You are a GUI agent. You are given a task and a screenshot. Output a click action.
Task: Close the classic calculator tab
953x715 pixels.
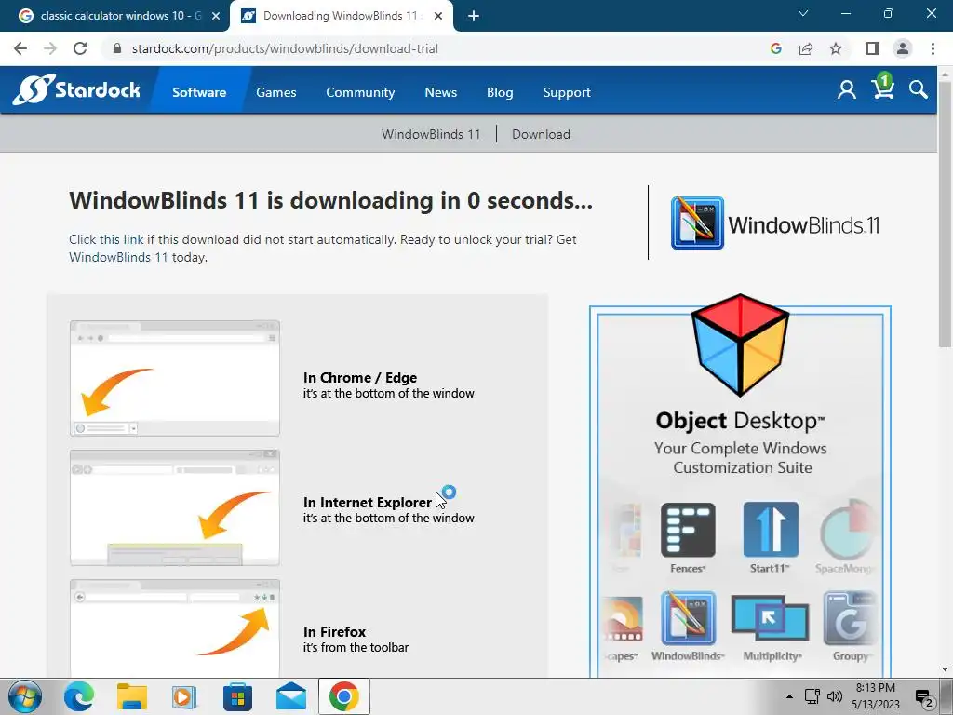[x=216, y=17]
